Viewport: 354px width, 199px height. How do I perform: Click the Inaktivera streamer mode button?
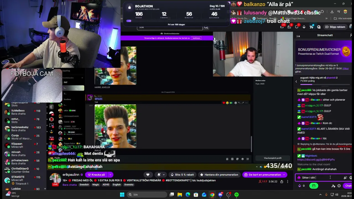196,38
